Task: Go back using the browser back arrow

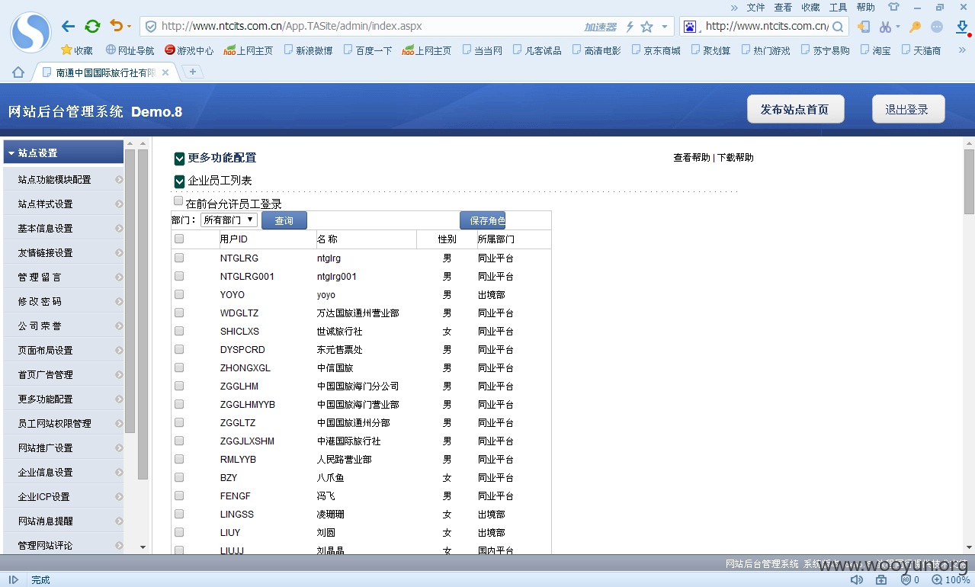Action: [x=69, y=27]
